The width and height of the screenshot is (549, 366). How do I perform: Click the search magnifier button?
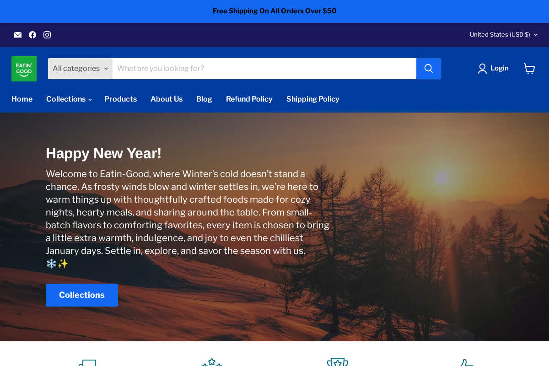coord(429,69)
